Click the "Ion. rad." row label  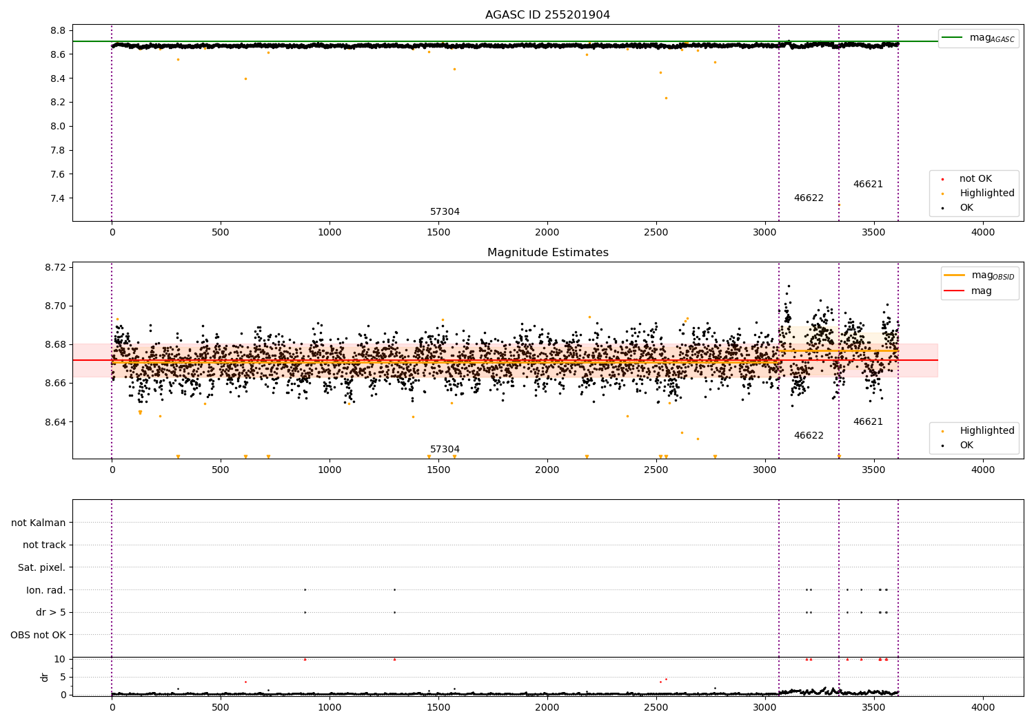pos(46,590)
